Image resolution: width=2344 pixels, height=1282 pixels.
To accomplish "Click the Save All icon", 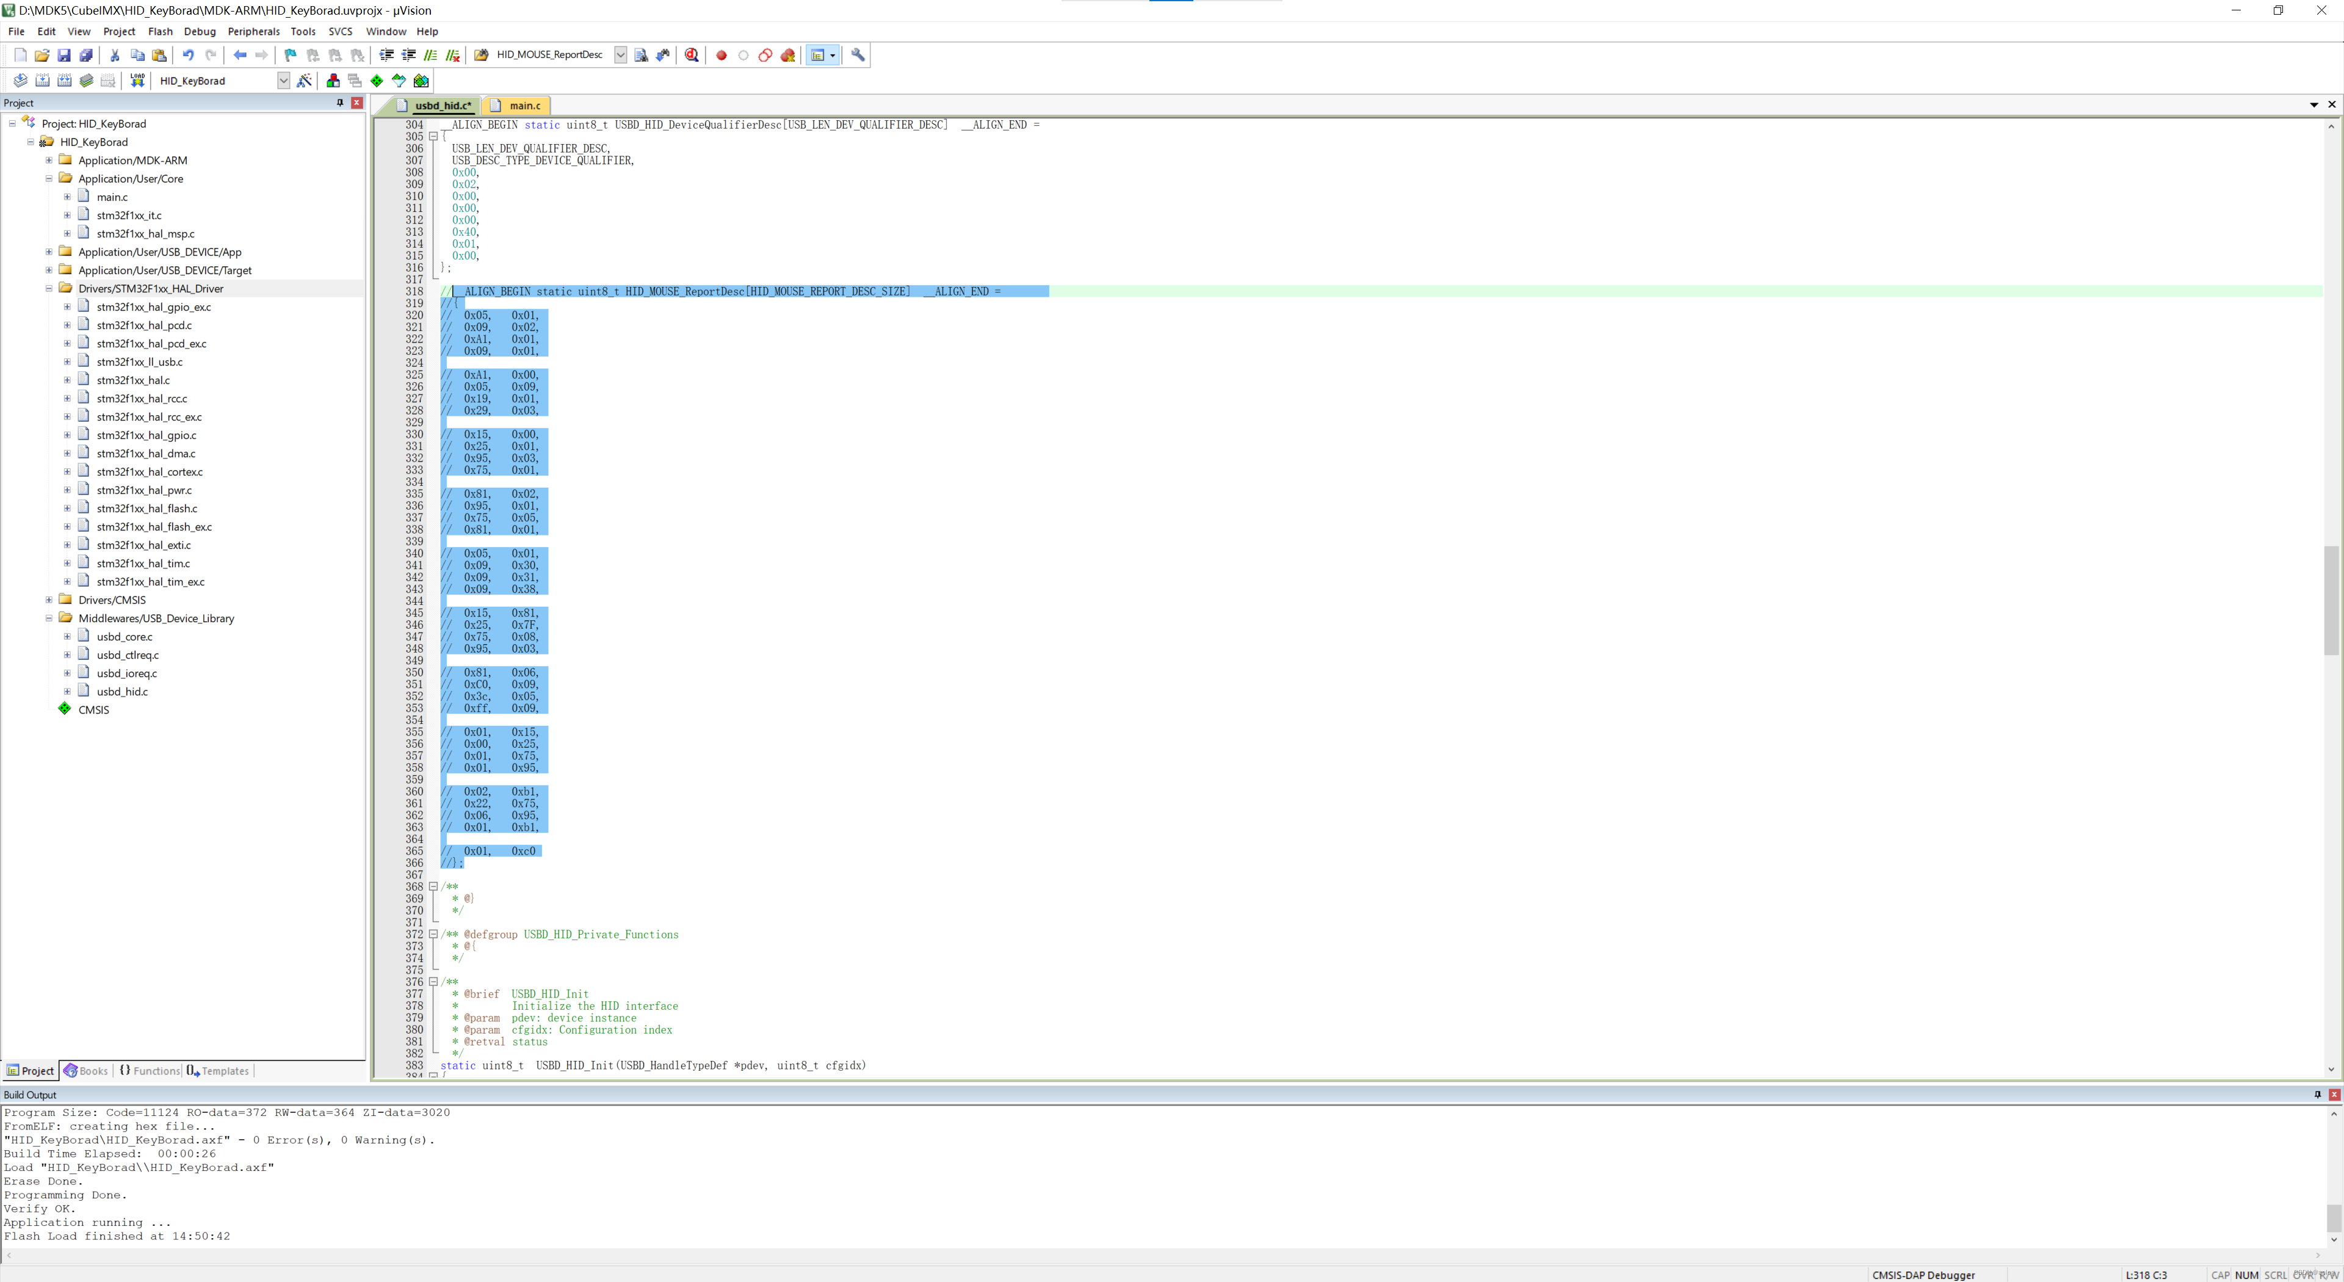I will [x=87, y=56].
